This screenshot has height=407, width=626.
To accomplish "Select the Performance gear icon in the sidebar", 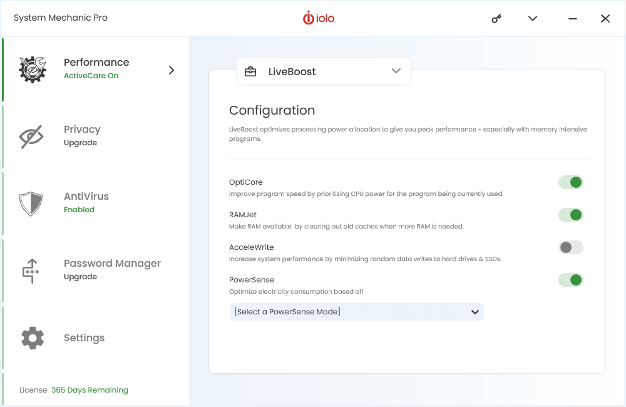I will coord(32,70).
